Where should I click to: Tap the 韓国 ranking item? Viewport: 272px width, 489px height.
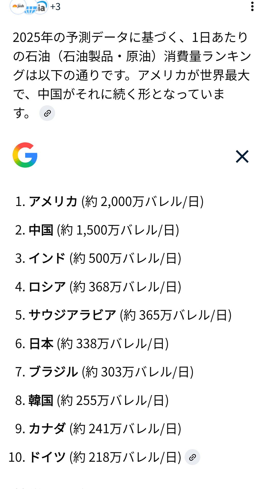point(92,400)
